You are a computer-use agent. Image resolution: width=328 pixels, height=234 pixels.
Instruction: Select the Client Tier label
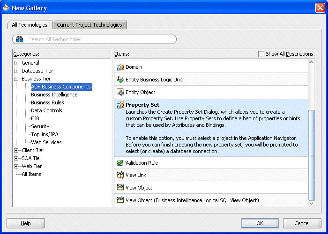point(33,150)
